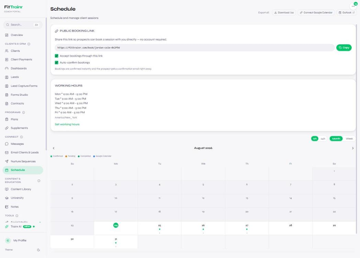Click the America/New_York timezone text
The image size is (360, 258).
pos(66,118)
